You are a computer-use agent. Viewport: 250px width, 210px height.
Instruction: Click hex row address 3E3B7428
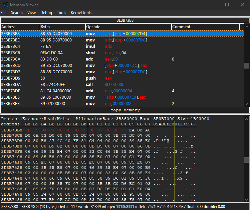point(12,168)
